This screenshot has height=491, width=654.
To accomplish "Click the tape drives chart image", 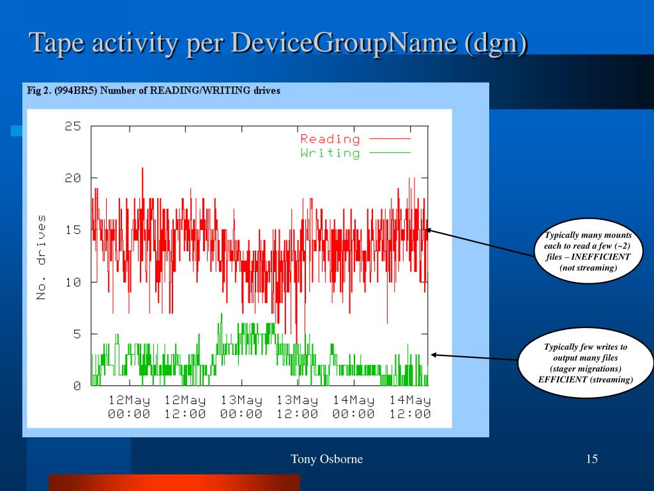I will point(240,269).
